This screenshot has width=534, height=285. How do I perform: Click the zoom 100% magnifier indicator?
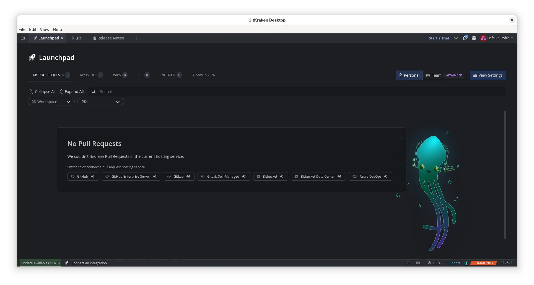434,263
